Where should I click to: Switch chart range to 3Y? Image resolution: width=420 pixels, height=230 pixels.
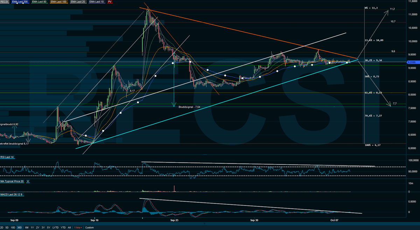point(43,228)
